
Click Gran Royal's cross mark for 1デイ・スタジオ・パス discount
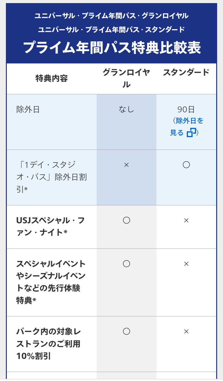click(x=126, y=165)
